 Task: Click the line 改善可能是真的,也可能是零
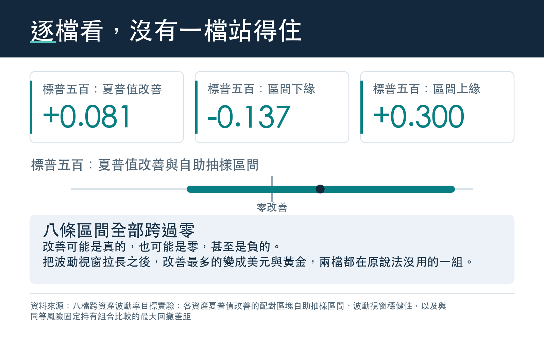(162, 247)
